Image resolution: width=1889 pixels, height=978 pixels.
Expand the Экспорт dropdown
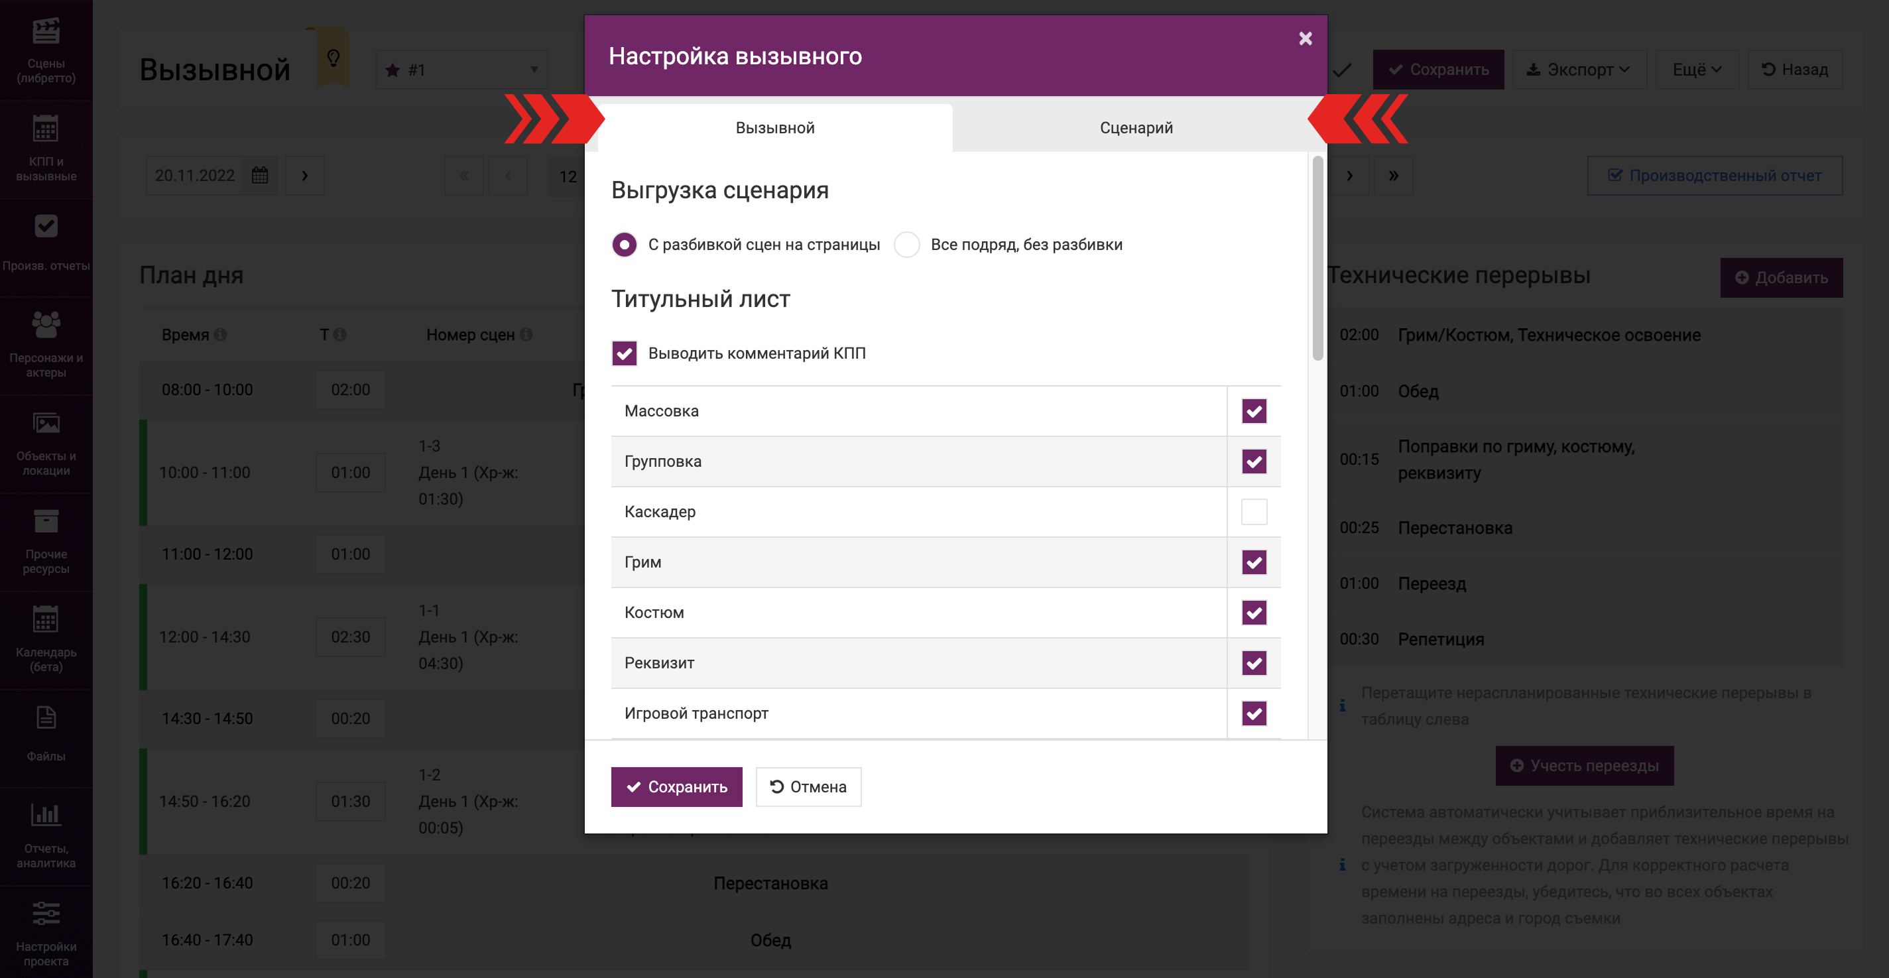point(1579,70)
